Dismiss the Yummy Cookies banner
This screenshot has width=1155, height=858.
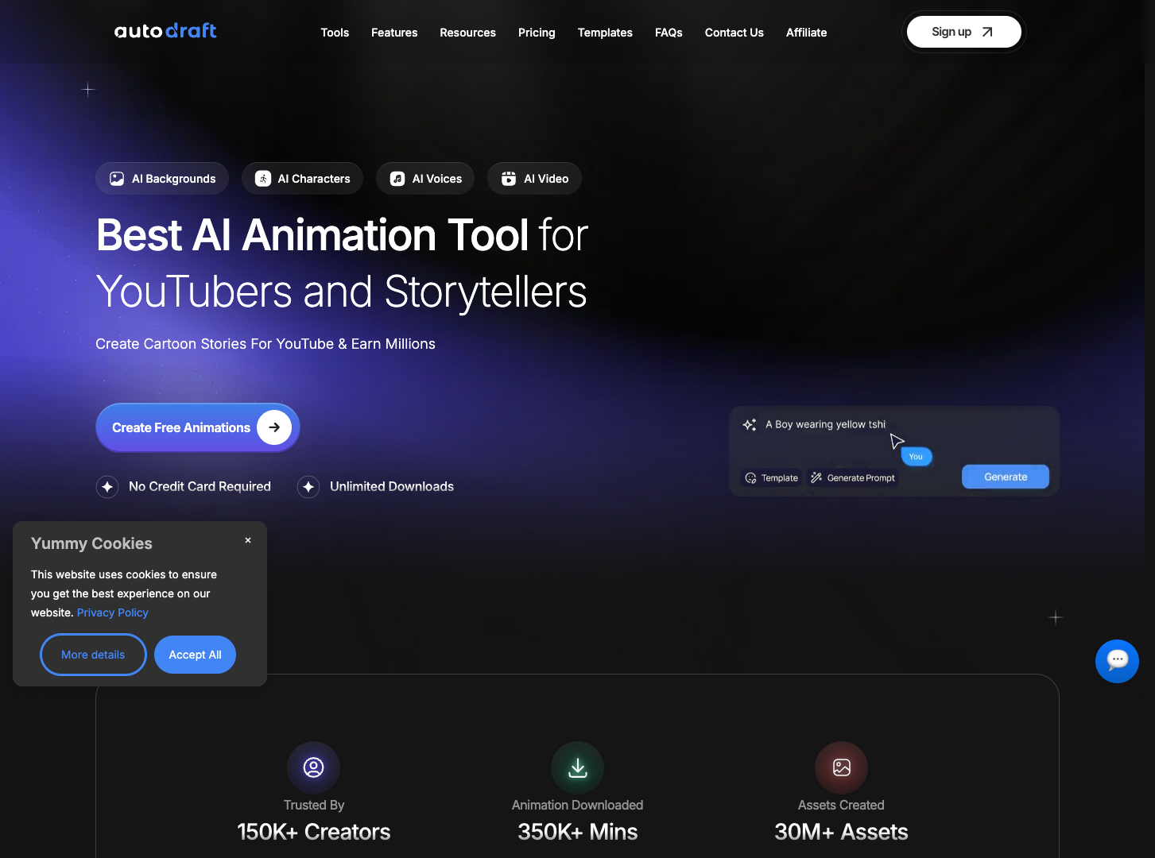247,539
